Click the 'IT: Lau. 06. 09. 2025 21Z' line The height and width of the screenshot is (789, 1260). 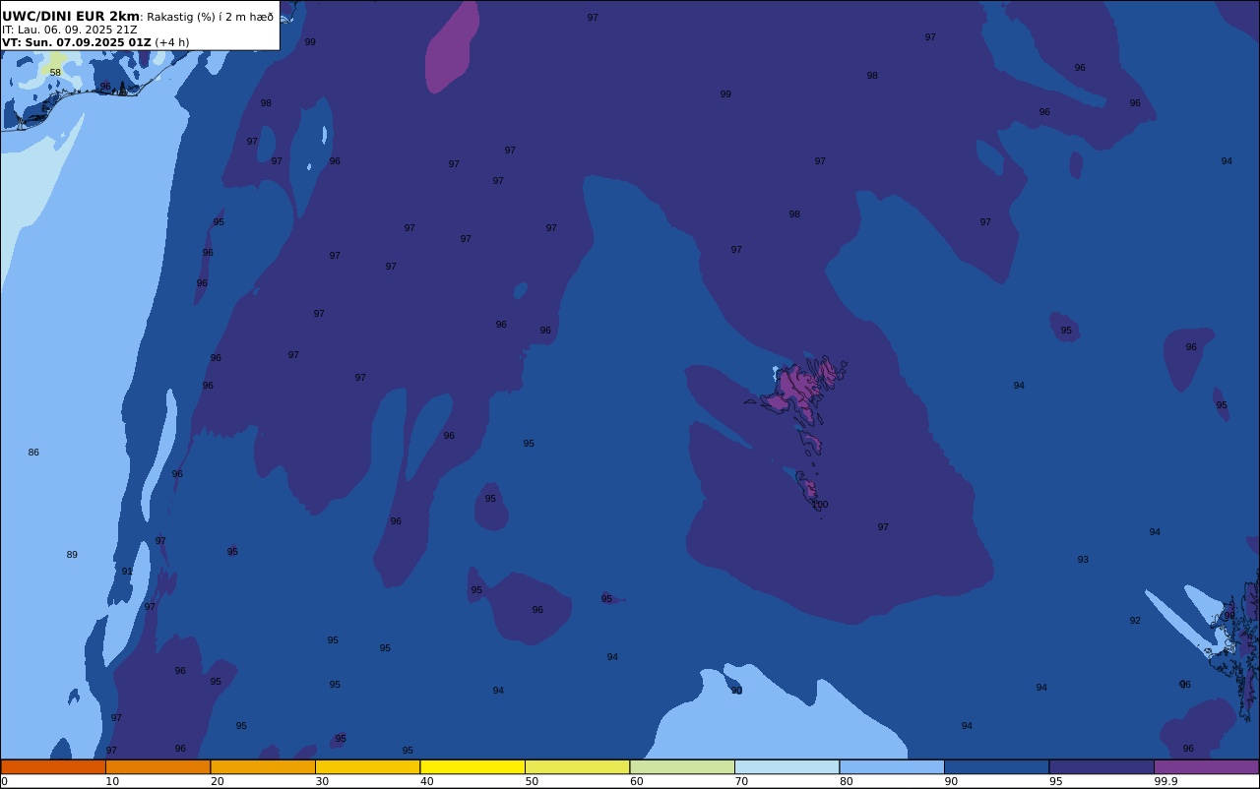[69, 30]
